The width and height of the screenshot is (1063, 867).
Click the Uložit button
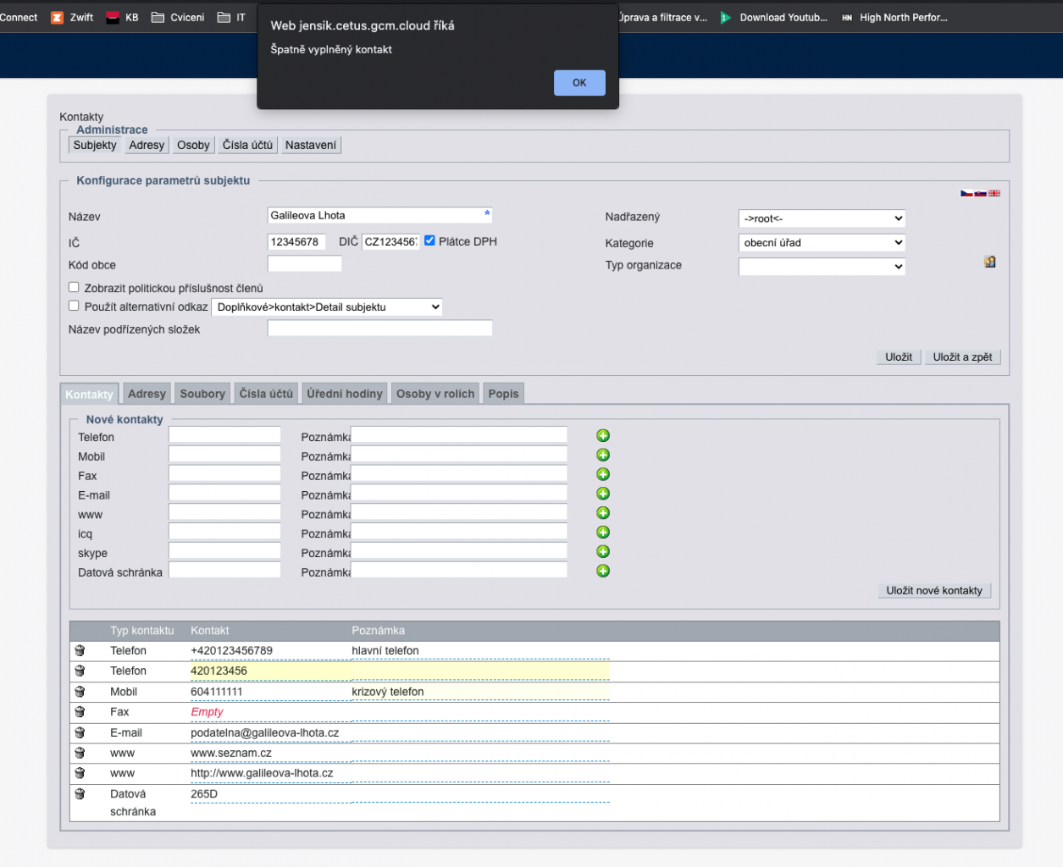(899, 356)
